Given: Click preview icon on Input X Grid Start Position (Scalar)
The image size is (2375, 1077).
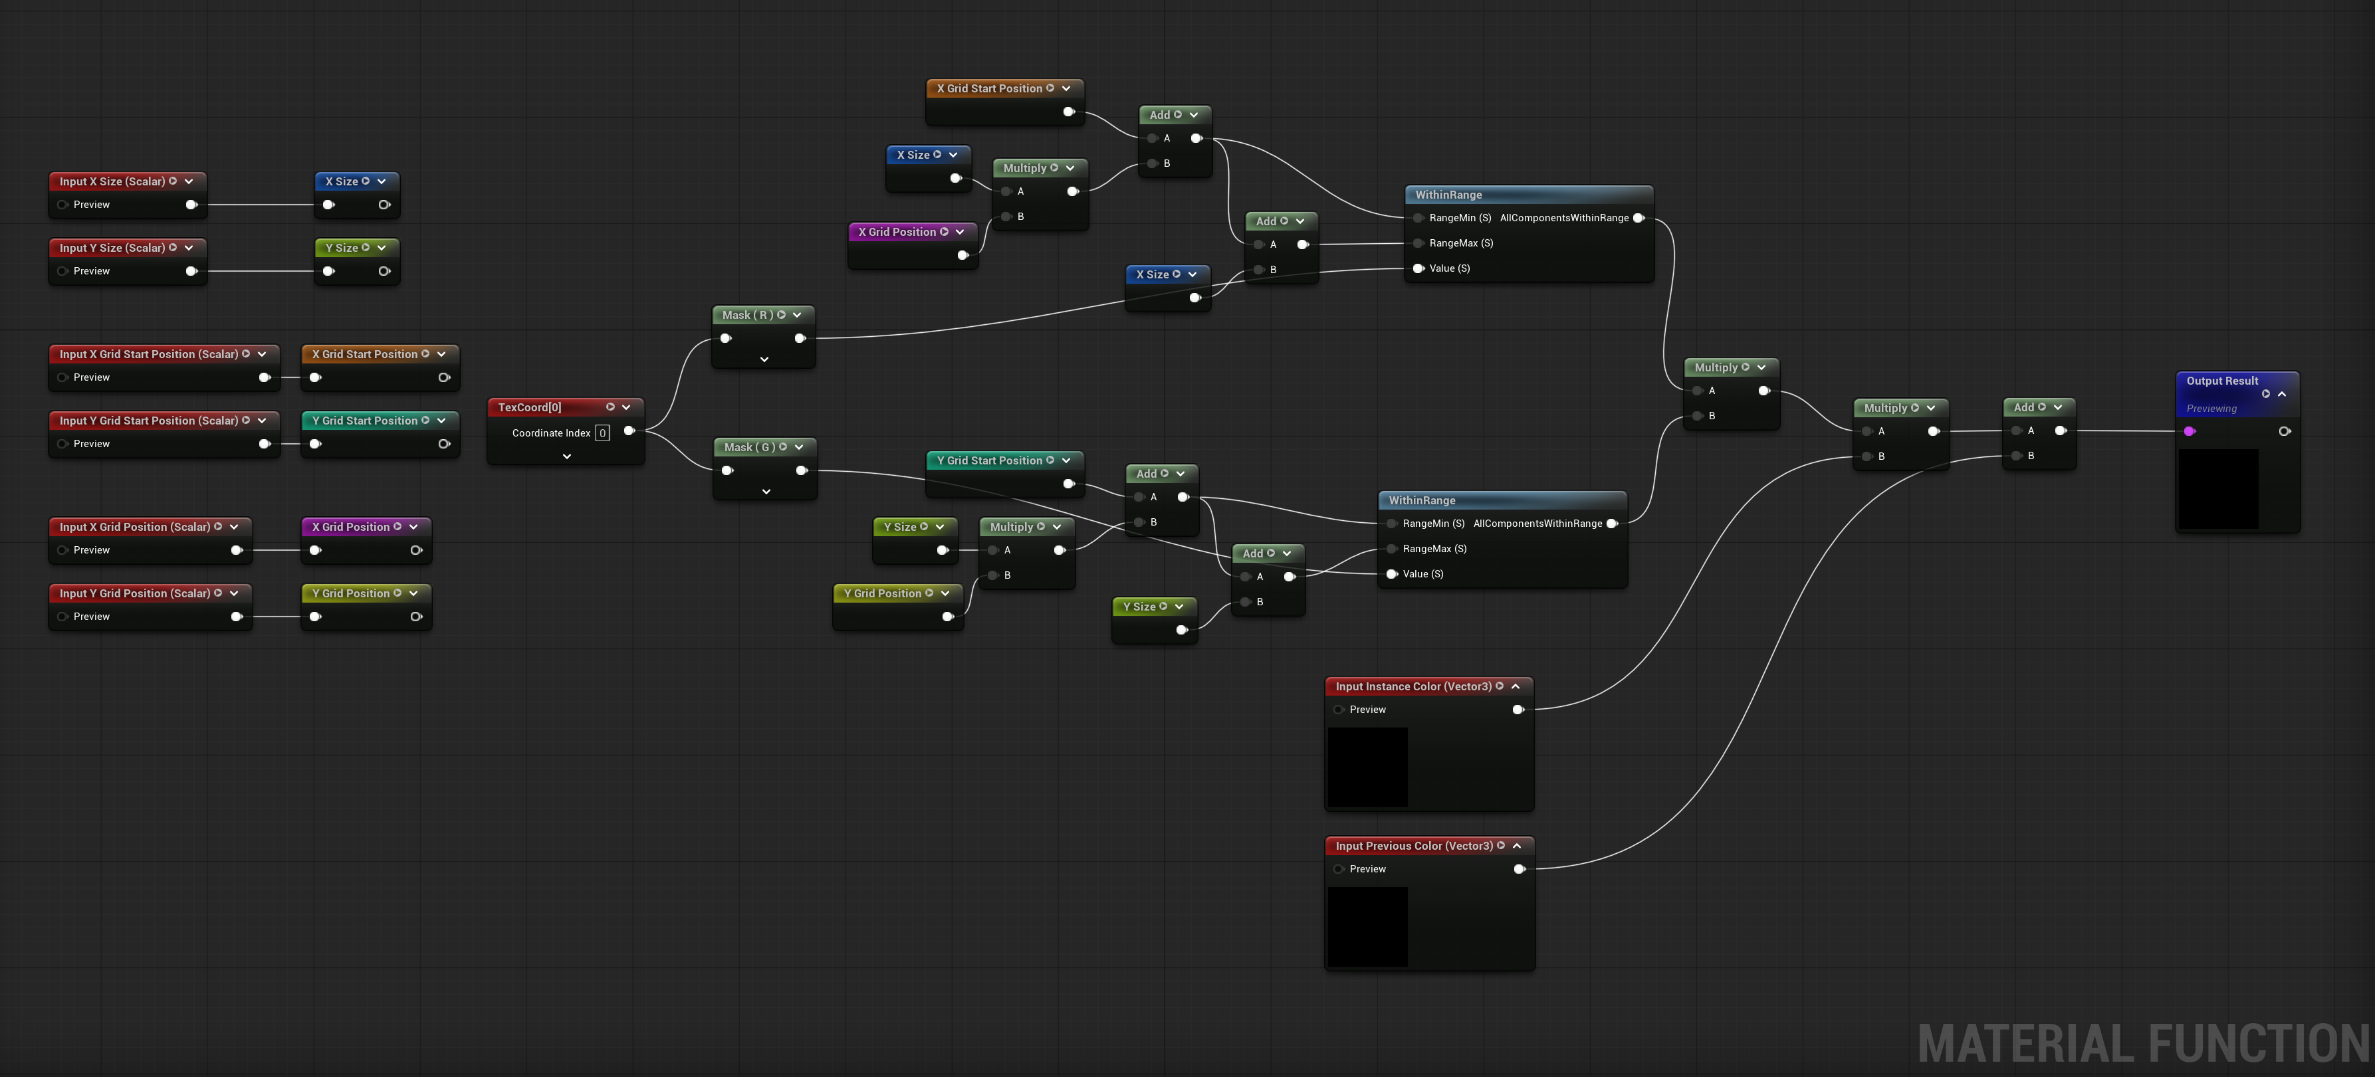Looking at the screenshot, I should [245, 353].
